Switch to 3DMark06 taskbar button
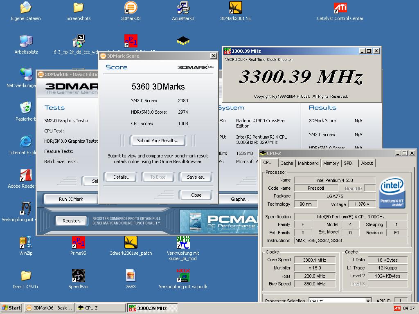Viewport: 419px width, 314px height. [49, 308]
